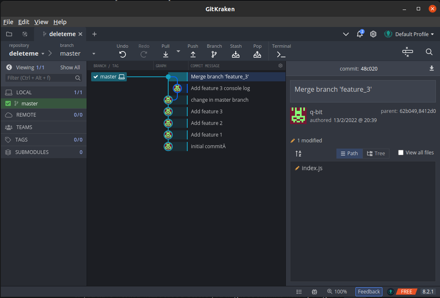Select commit 'change in master branch'

(220, 100)
